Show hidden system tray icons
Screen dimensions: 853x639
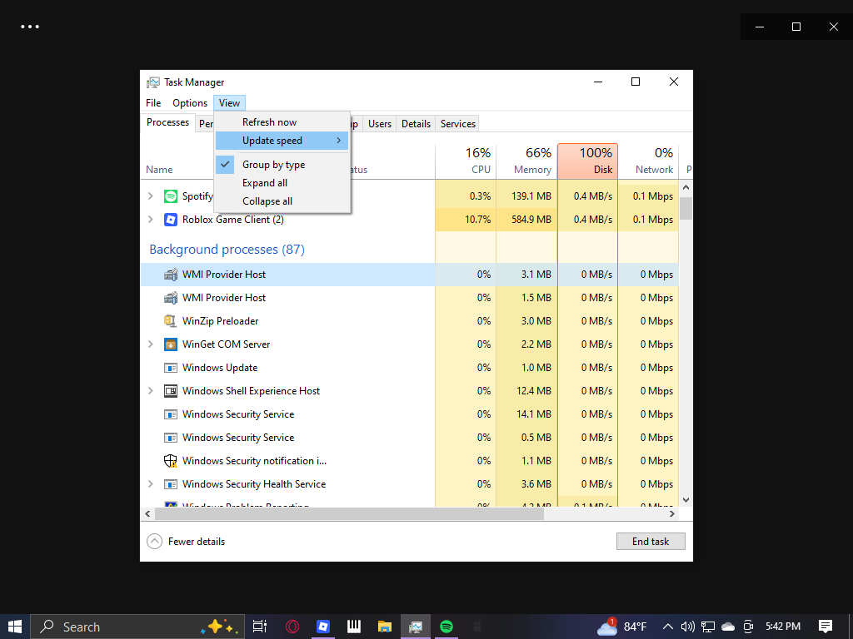point(668,627)
